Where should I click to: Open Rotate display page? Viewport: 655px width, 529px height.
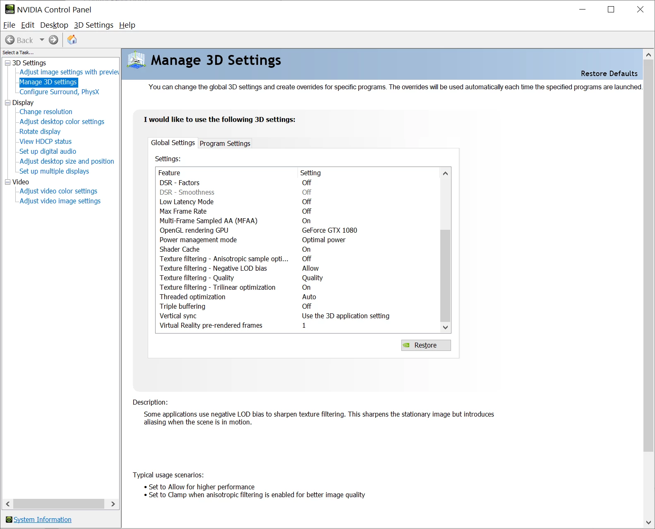tap(40, 131)
